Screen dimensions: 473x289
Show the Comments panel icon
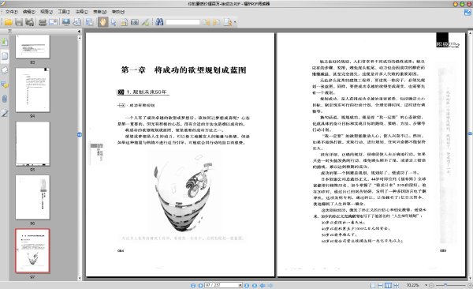(x=5, y=84)
